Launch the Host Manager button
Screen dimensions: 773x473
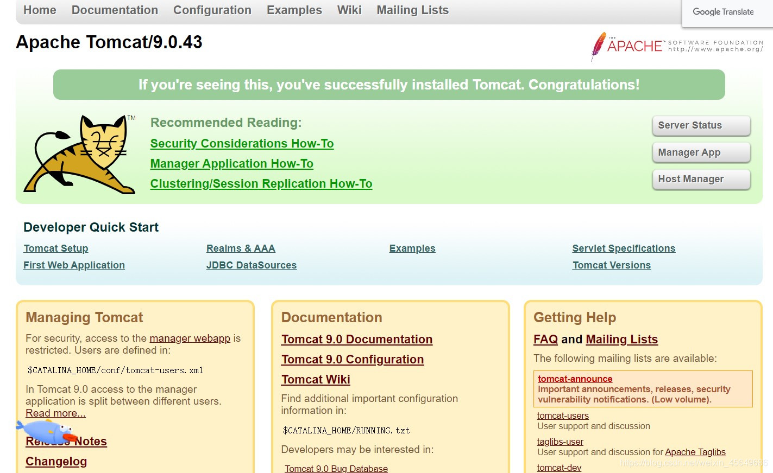701,179
